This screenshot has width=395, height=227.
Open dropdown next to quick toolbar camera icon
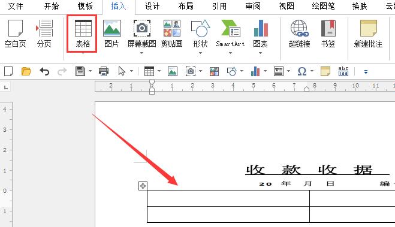coord(201,71)
